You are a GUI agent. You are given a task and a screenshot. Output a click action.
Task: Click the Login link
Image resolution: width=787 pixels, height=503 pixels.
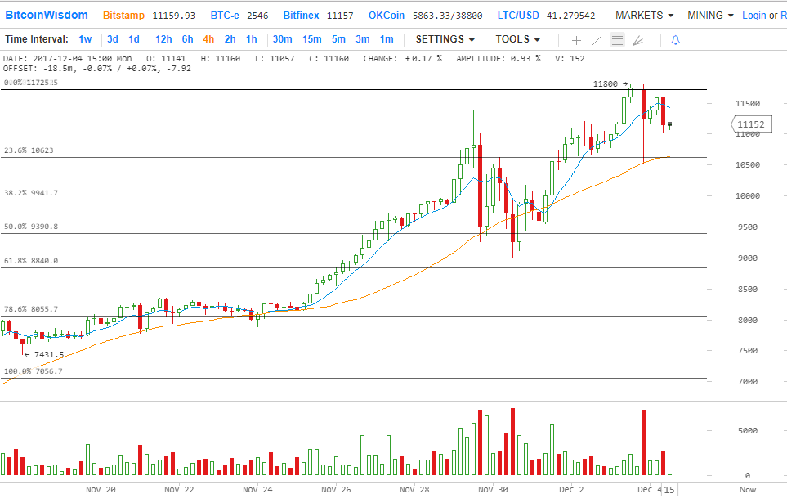[753, 15]
